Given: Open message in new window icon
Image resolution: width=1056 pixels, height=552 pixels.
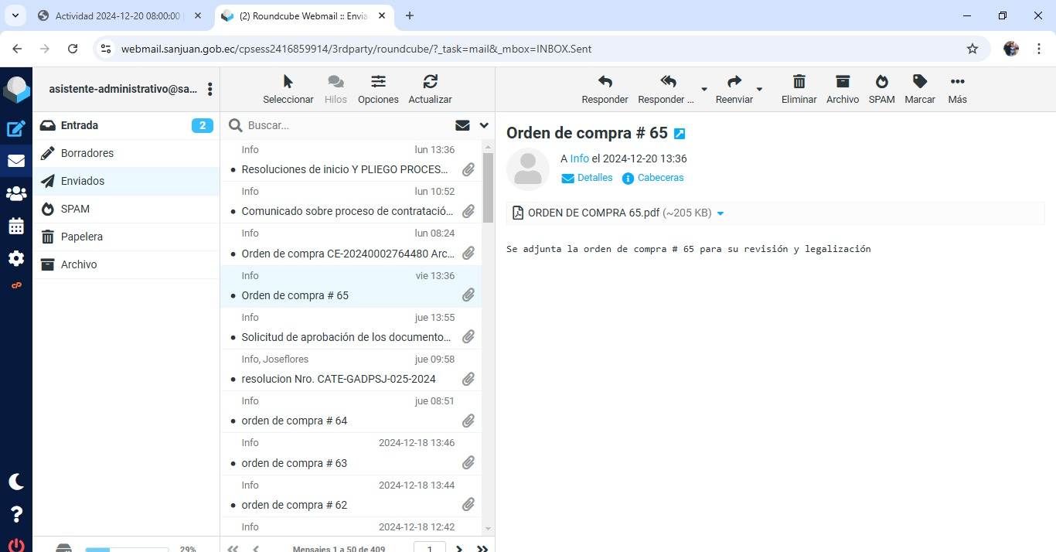Looking at the screenshot, I should coord(680,134).
